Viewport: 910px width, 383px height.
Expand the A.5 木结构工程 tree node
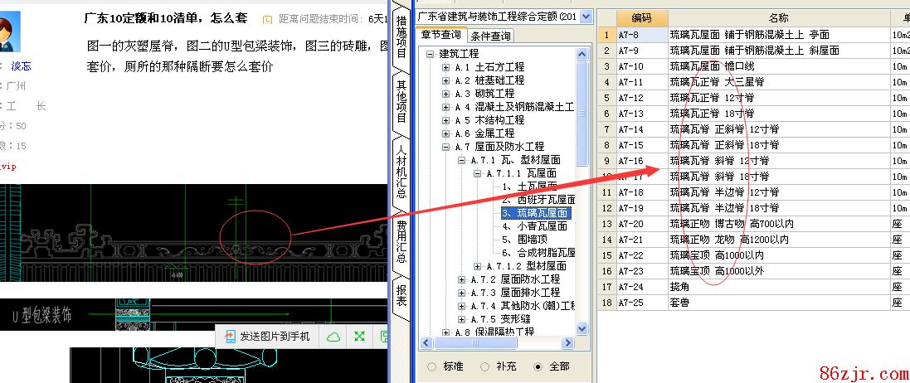446,120
